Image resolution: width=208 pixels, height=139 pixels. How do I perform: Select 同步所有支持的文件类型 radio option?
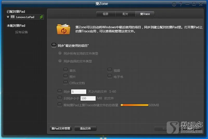pos(60,53)
